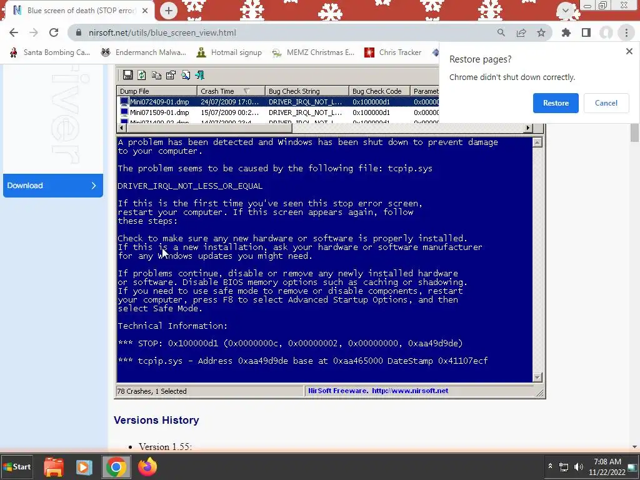Select row Mini071509-01.dmp
Image resolution: width=640 pixels, height=480 pixels.
pyautogui.click(x=277, y=112)
